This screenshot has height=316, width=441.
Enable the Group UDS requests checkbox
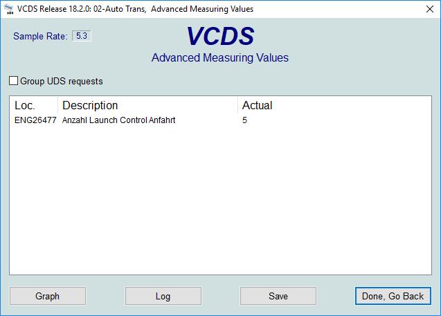click(14, 81)
